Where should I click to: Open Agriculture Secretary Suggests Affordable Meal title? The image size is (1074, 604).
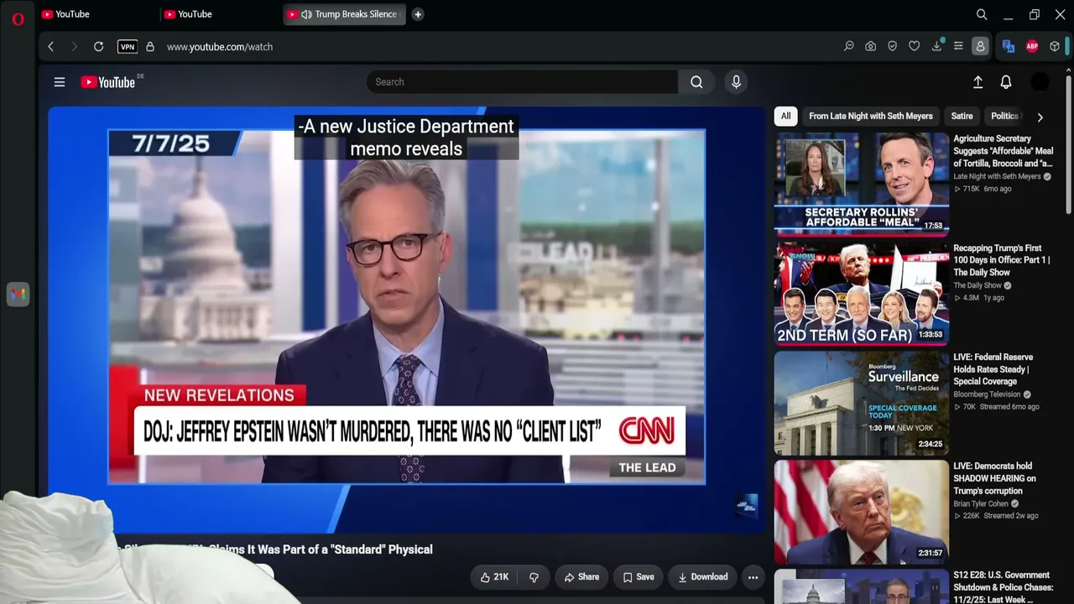click(x=1003, y=151)
